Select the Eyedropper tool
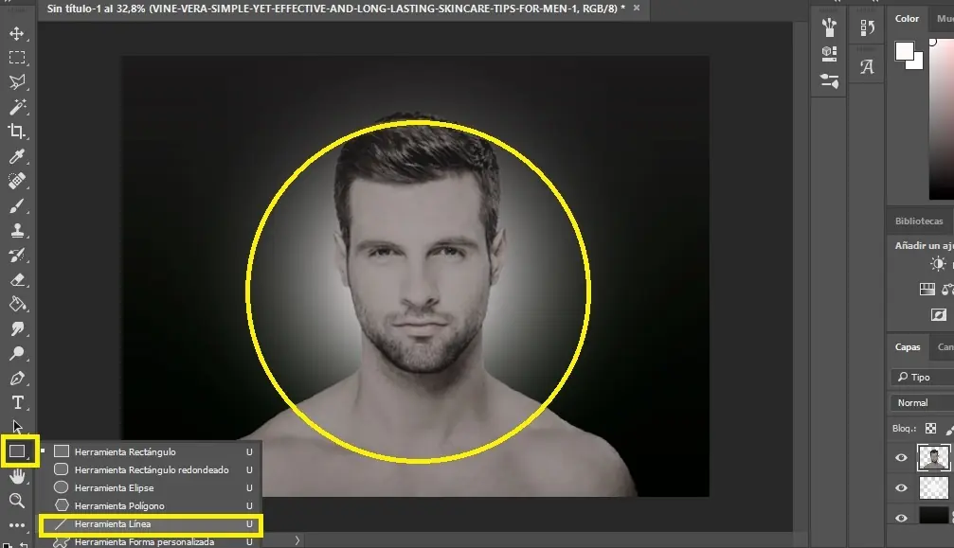 pyautogui.click(x=17, y=156)
